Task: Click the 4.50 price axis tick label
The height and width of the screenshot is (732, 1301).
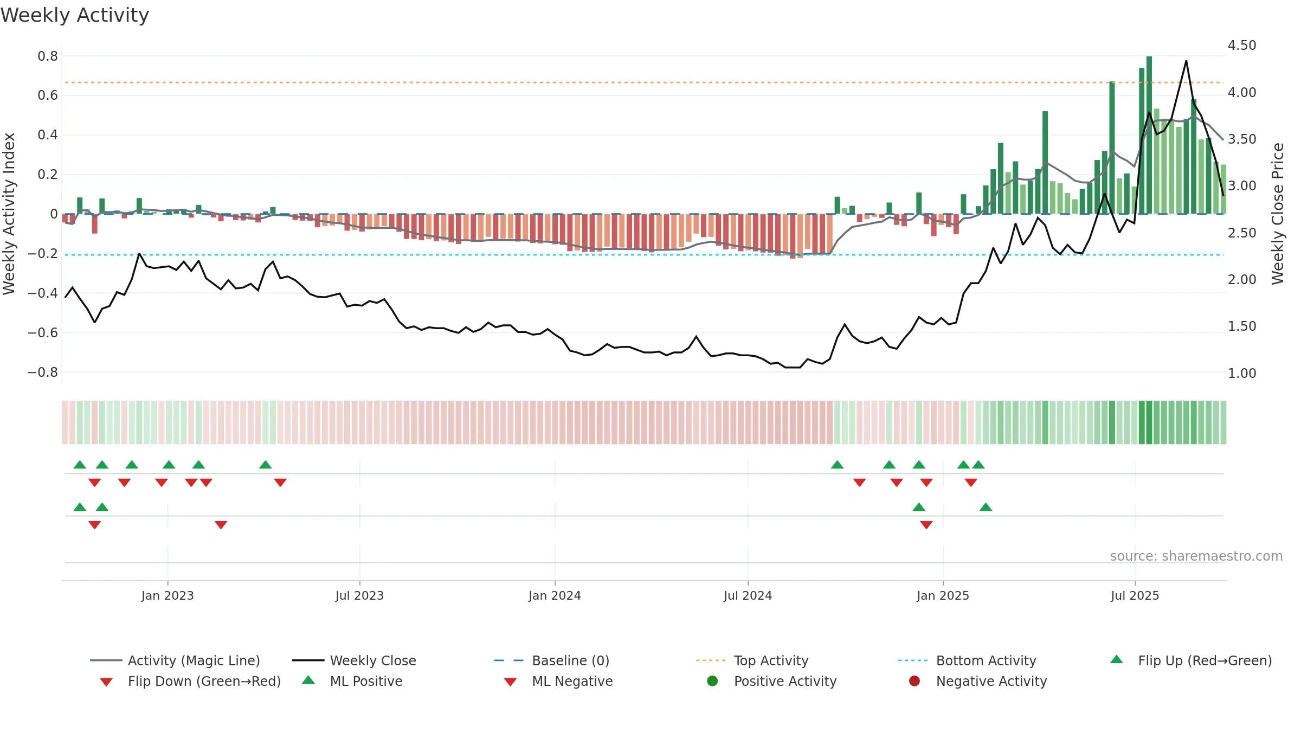Action: click(x=1242, y=45)
